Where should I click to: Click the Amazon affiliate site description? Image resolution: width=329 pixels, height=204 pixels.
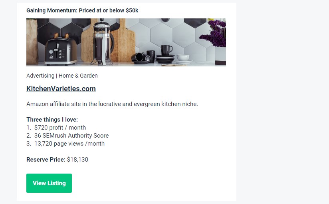coord(112,104)
